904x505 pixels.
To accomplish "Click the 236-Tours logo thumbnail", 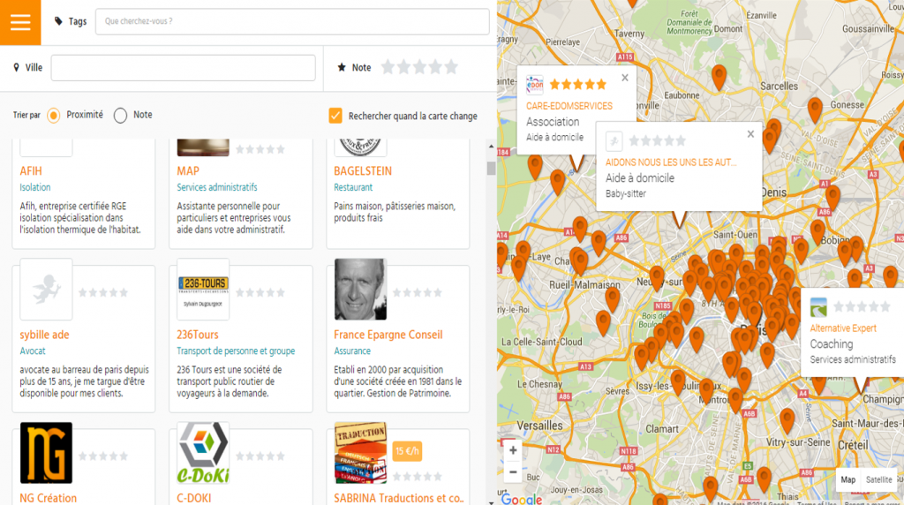I will click(x=203, y=290).
